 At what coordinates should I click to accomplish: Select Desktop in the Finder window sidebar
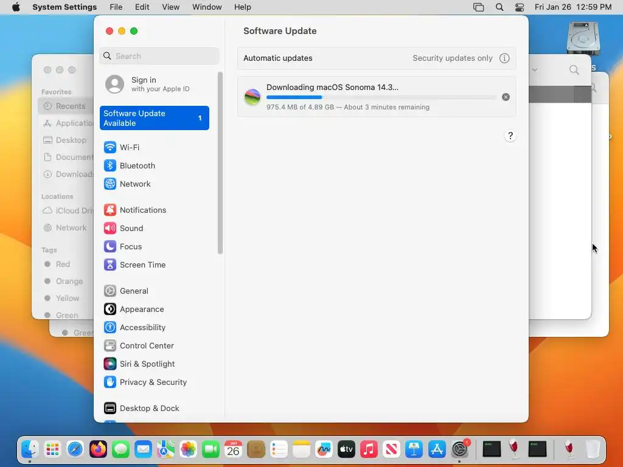coord(66,140)
